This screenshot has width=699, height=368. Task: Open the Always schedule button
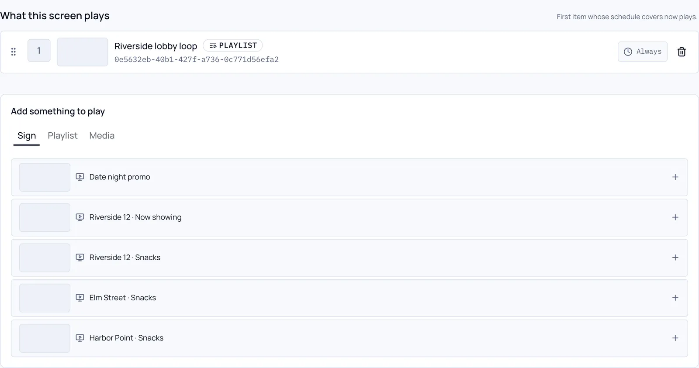point(643,52)
